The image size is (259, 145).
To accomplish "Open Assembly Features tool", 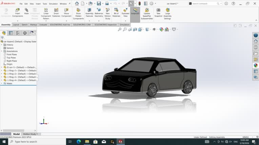I will click(x=89, y=12).
